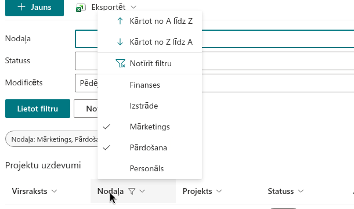Screen dimensions: 354x209
Task: Choose Notīrīt filtru in the menu
Action: pyautogui.click(x=150, y=63)
